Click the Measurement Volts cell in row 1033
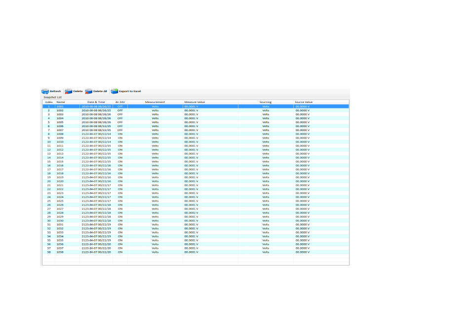The width and height of the screenshot is (471, 332). pos(155,232)
